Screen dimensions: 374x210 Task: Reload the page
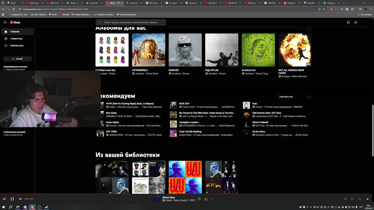pos(13,9)
